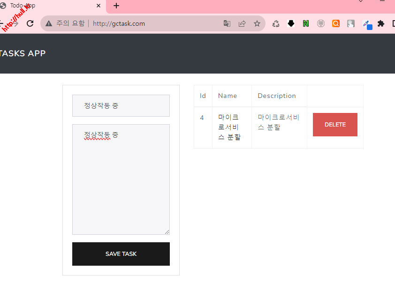This screenshot has height=291, width=395.
Task: Click the recycle arrows extension icon
Action: pyautogui.click(x=276, y=23)
